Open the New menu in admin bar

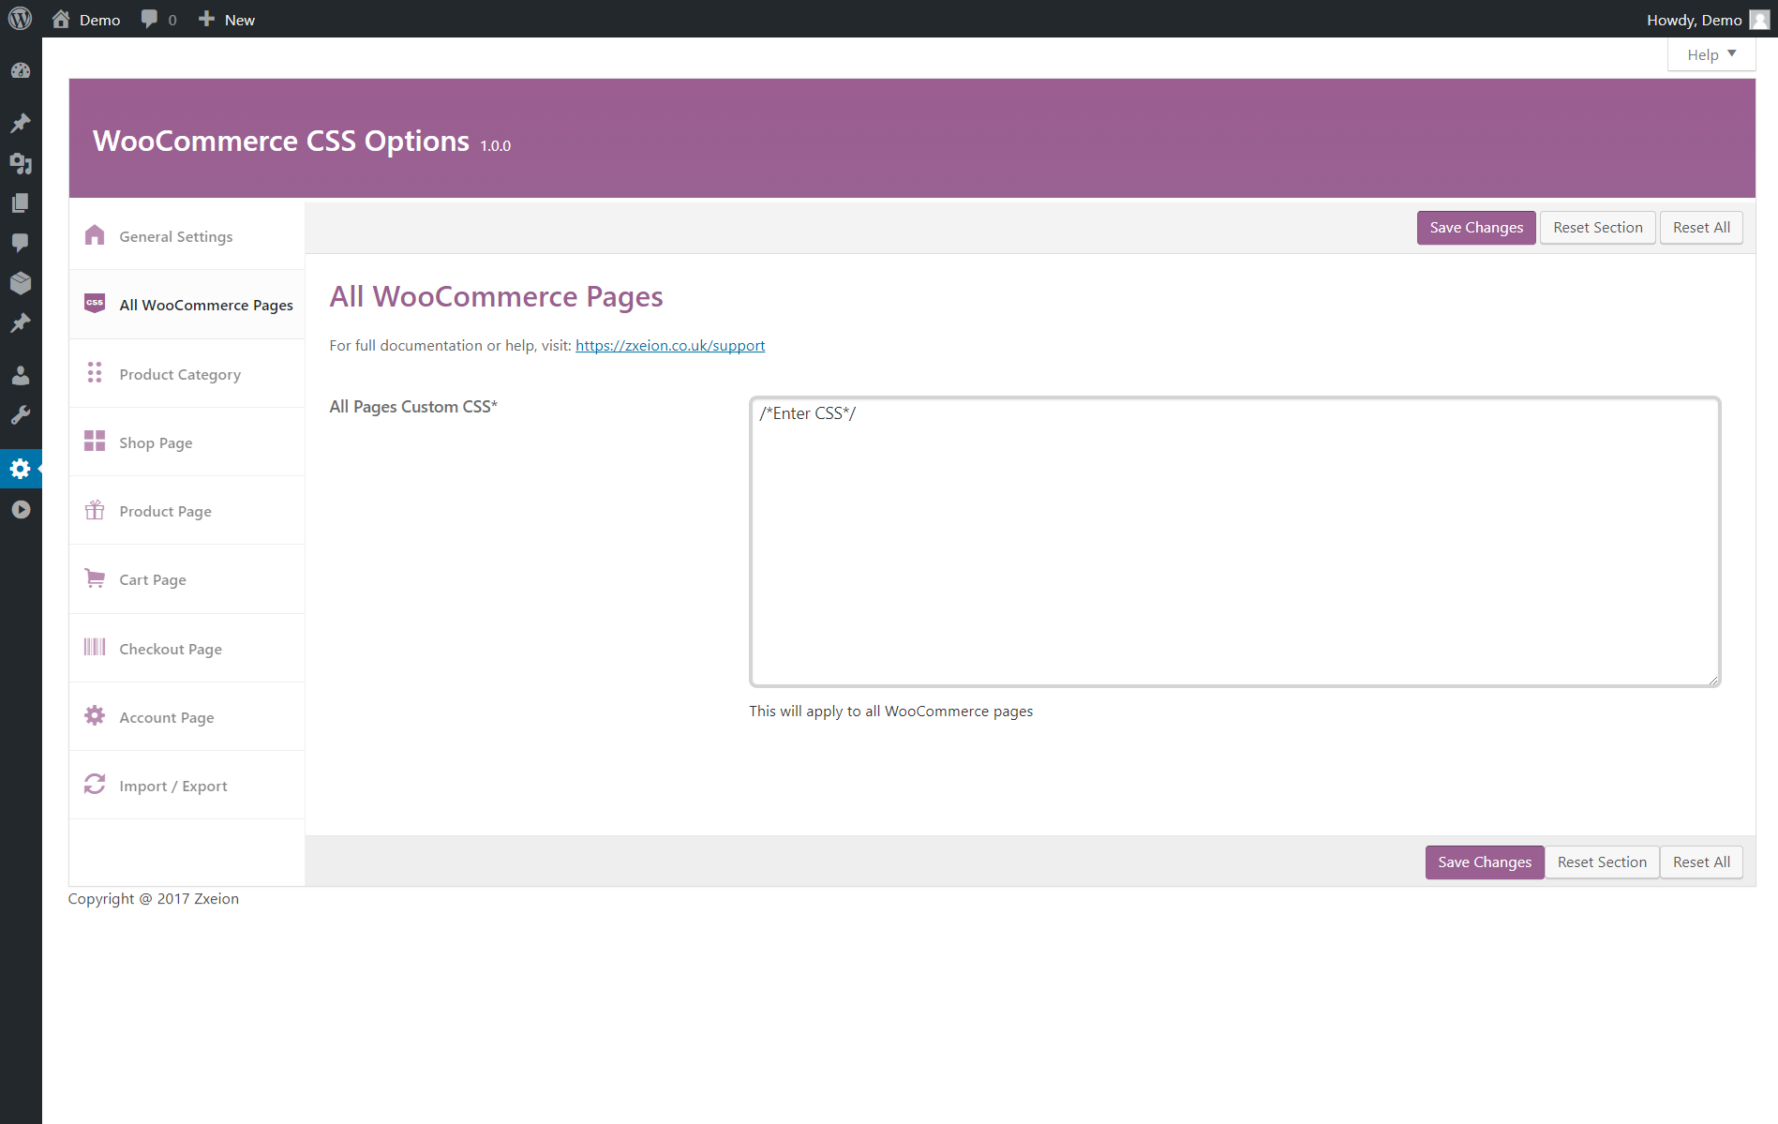[x=225, y=19]
